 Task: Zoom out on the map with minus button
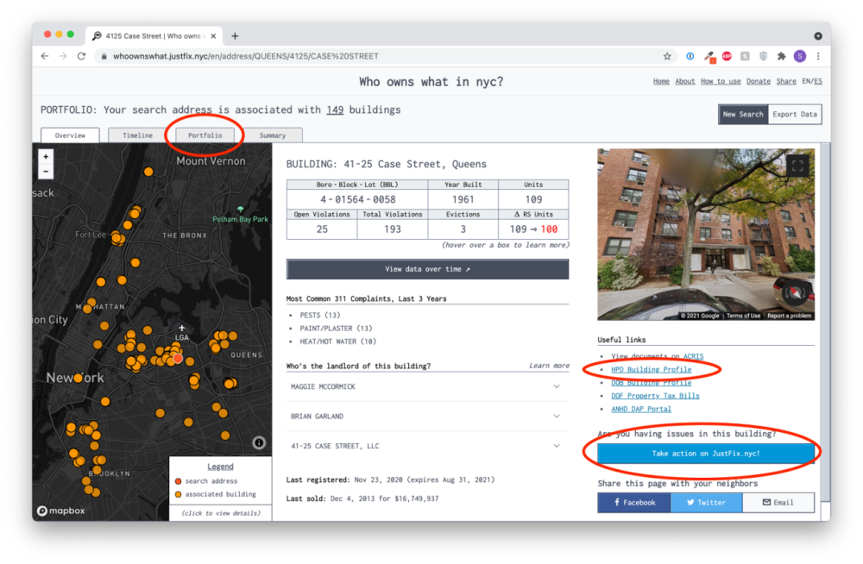pos(46,172)
